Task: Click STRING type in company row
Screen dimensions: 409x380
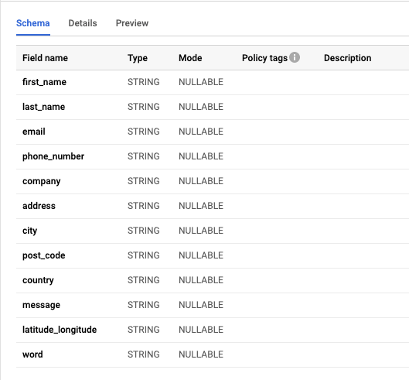Action: 144,181
